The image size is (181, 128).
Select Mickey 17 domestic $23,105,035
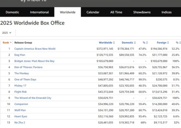[x=127, y=86]
